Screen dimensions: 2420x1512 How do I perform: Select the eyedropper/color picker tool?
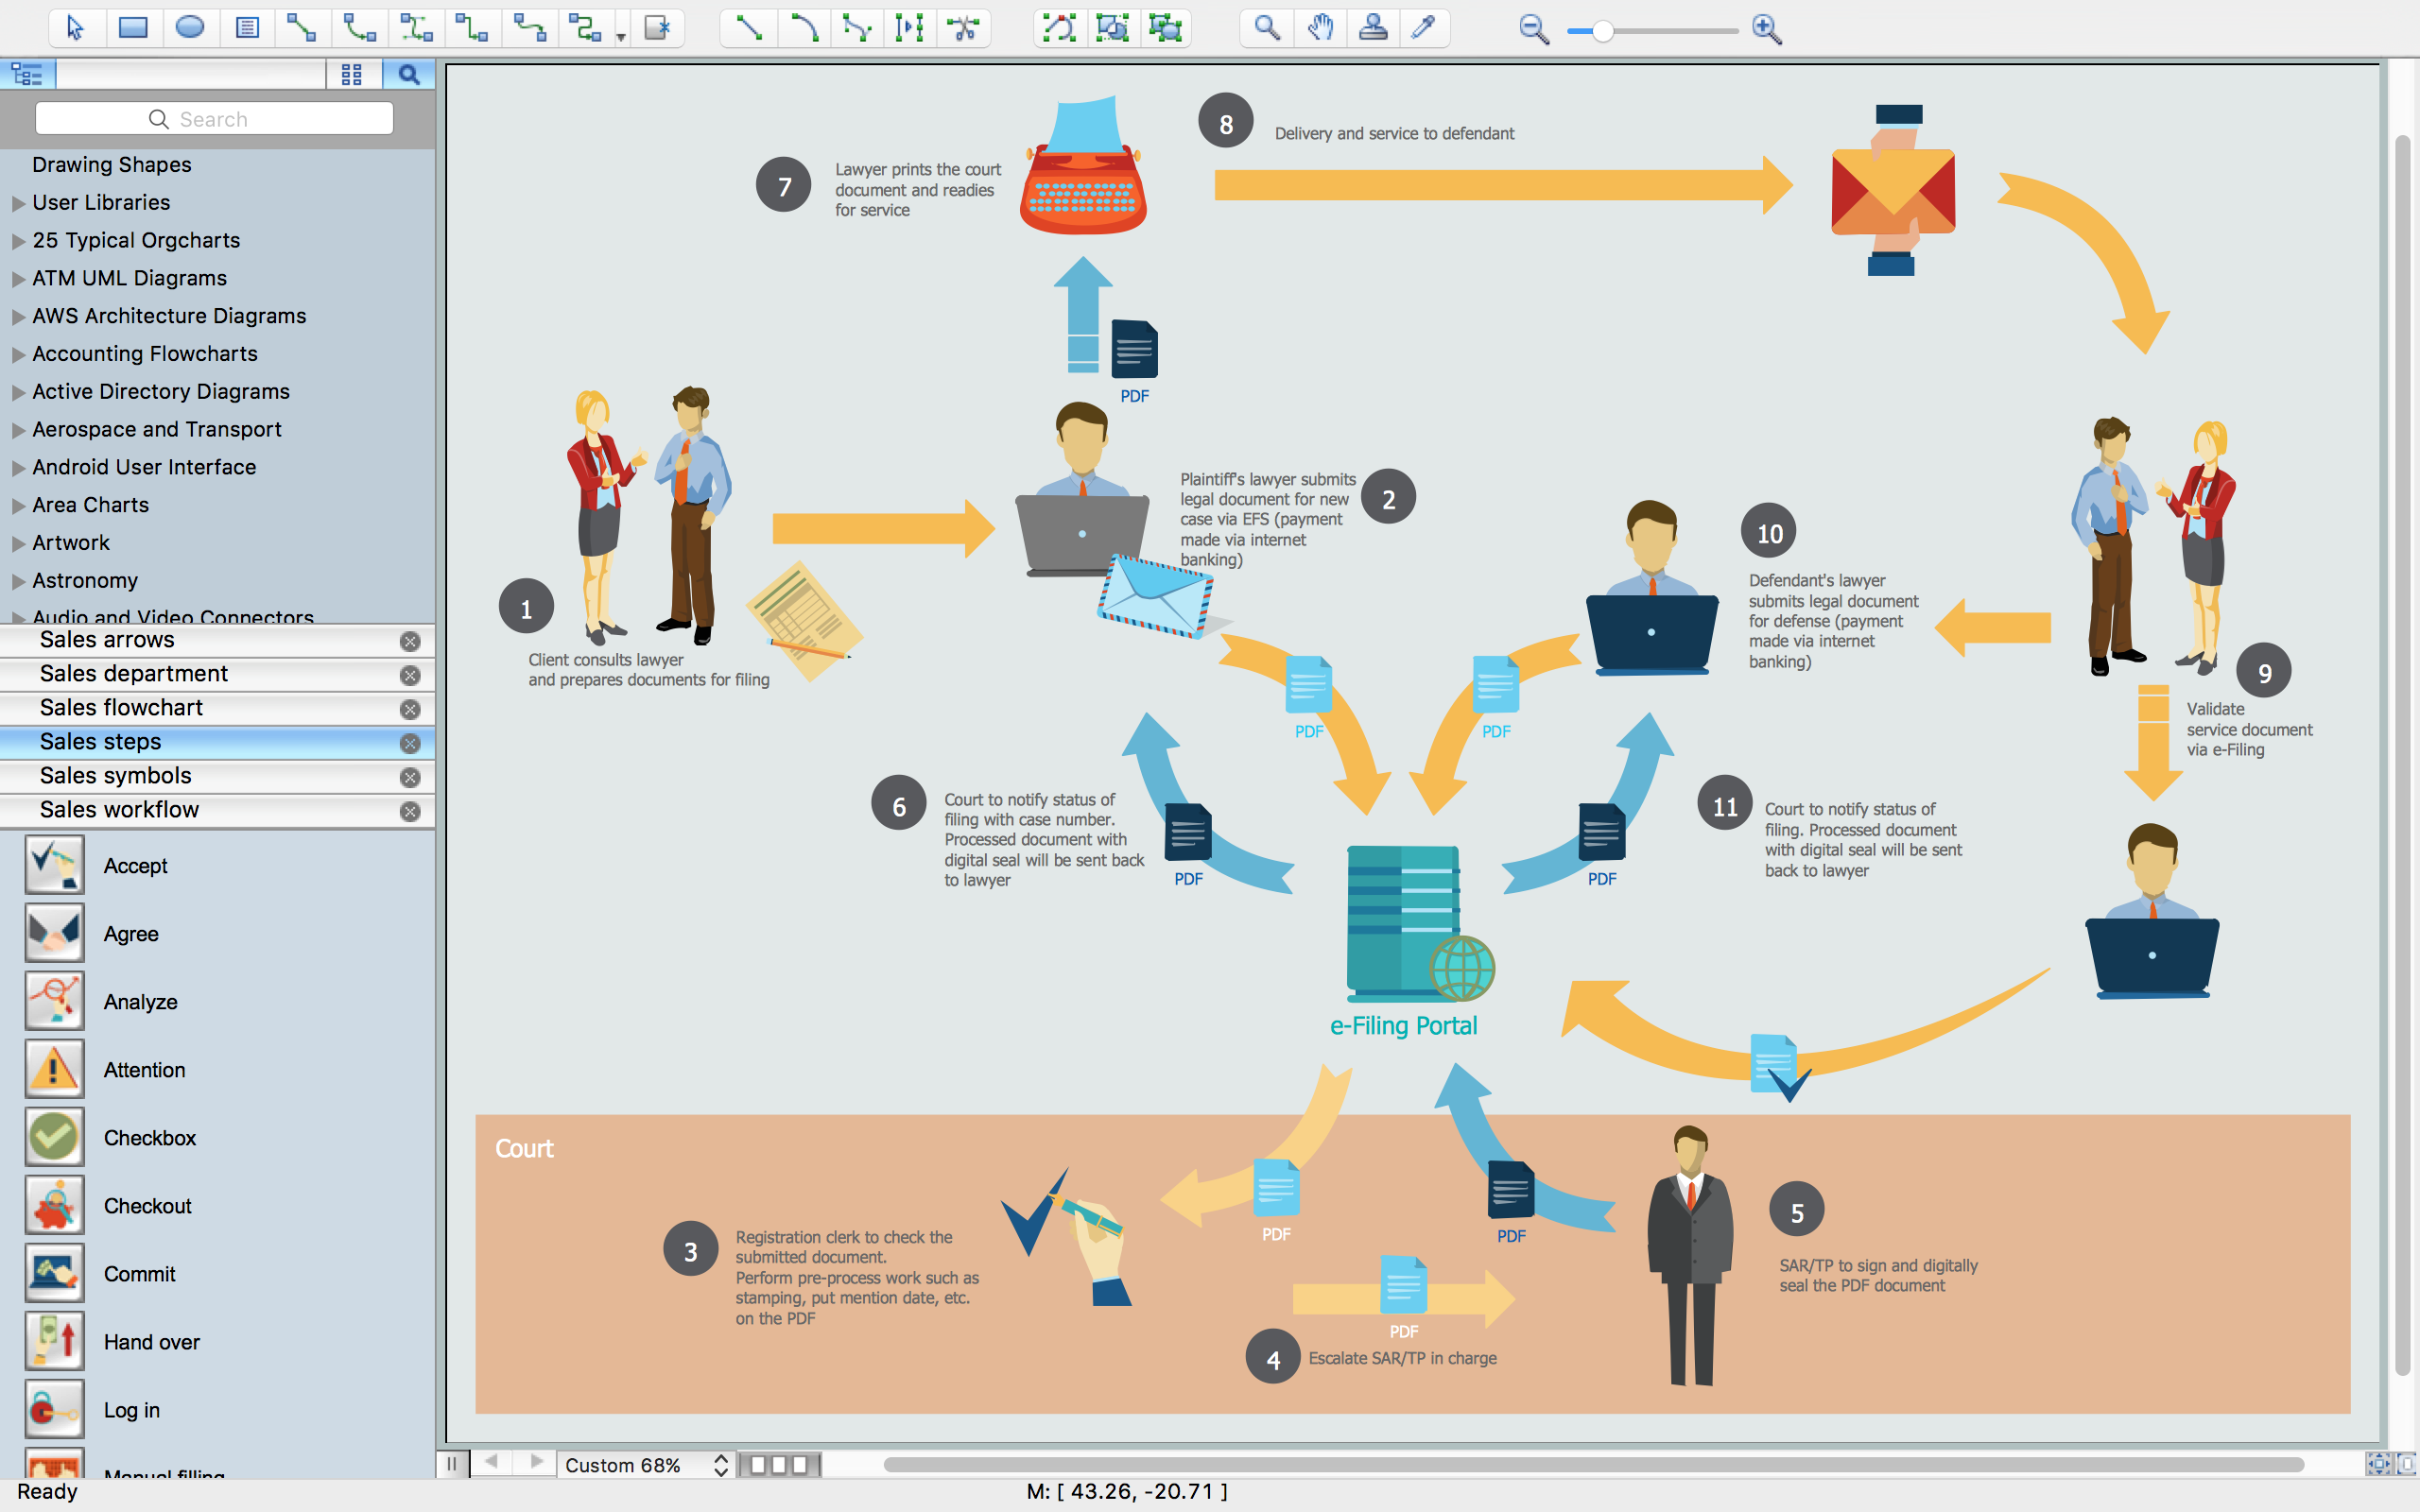pyautogui.click(x=1426, y=29)
